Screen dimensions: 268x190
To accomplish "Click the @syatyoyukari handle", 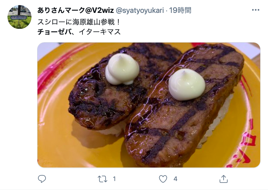I will 140,10.
